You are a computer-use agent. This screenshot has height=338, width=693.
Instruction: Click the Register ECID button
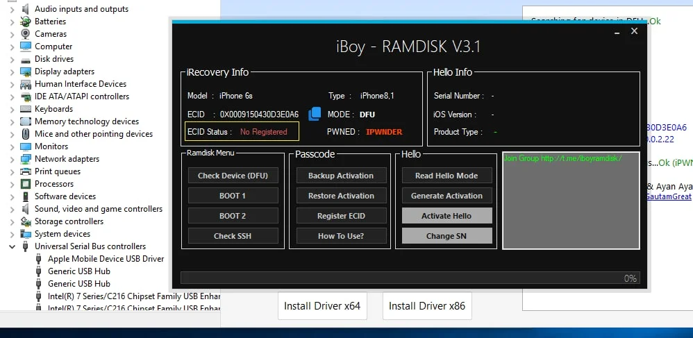341,216
